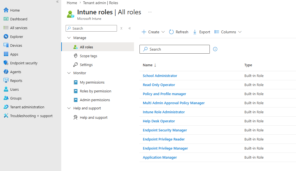Open the Application Manager role
Screen dimensions: 296x171
click(160, 157)
